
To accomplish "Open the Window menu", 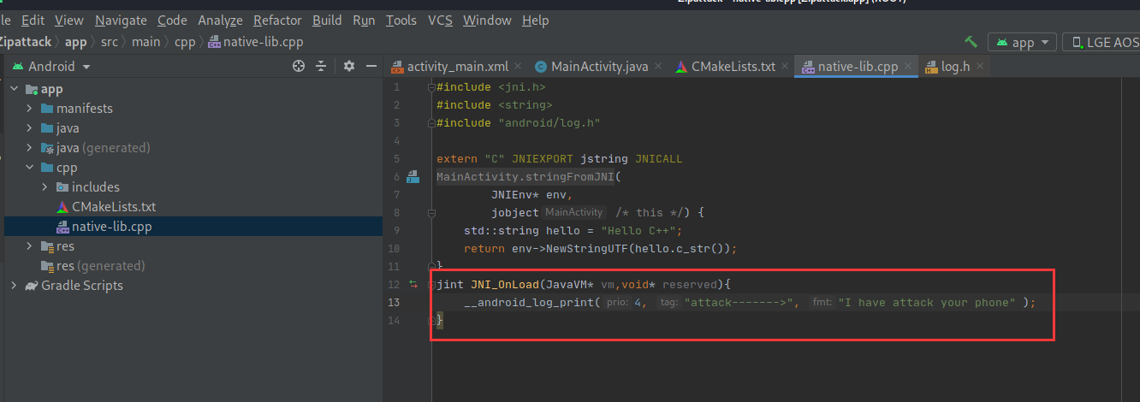I will pyautogui.click(x=487, y=20).
